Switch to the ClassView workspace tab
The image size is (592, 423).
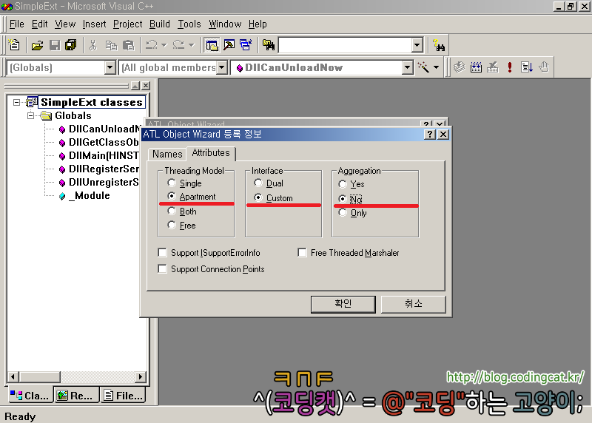30,396
